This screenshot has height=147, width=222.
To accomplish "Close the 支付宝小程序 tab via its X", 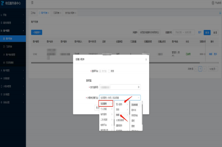I will pyautogui.click(x=76, y=13).
